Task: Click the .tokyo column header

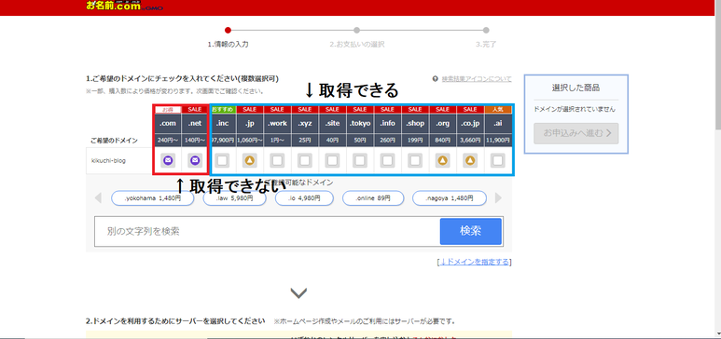Action: [360, 123]
